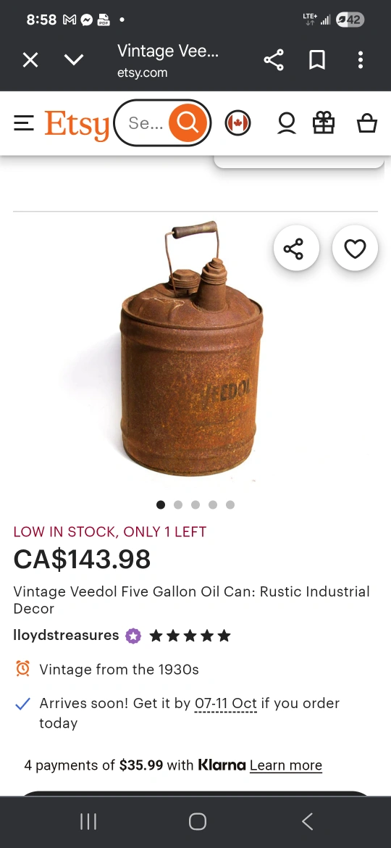Open the account profile icon

coord(287,123)
